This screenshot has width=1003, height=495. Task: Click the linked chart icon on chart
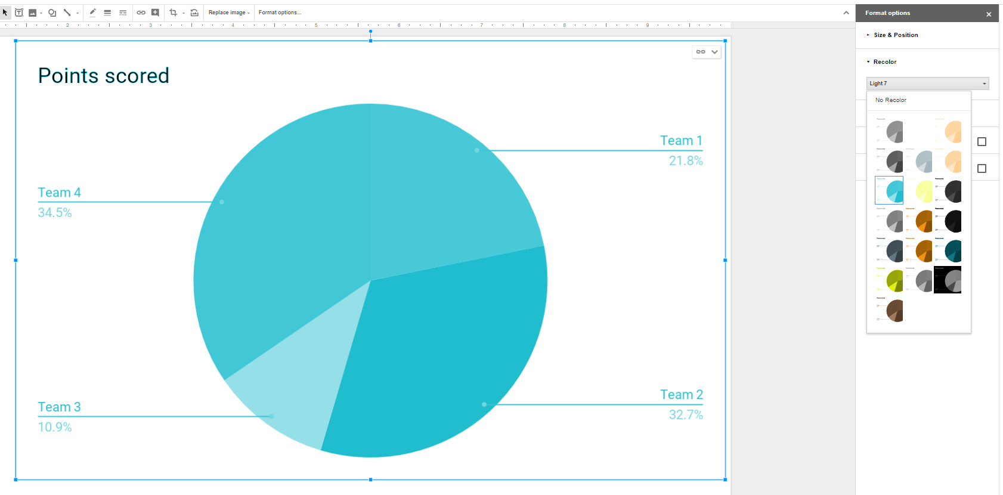tap(701, 52)
